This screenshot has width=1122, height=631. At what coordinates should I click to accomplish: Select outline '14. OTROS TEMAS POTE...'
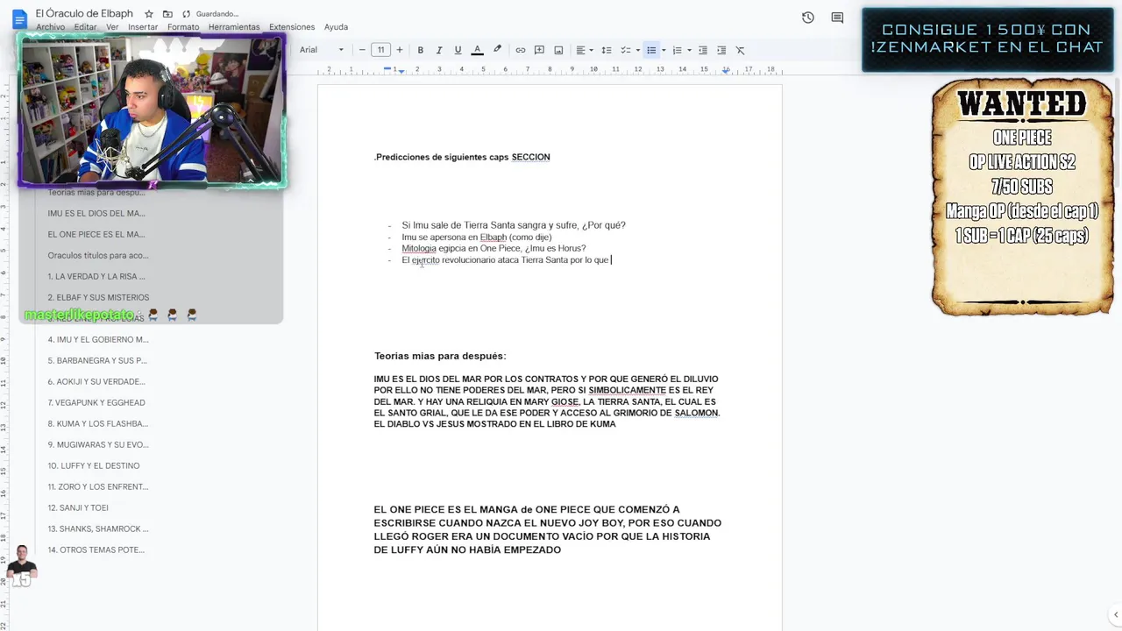96,549
